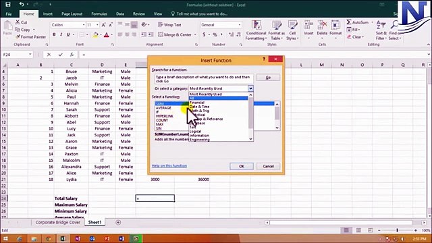Cancel formula entry with X icon

pyautogui.click(x=49, y=55)
